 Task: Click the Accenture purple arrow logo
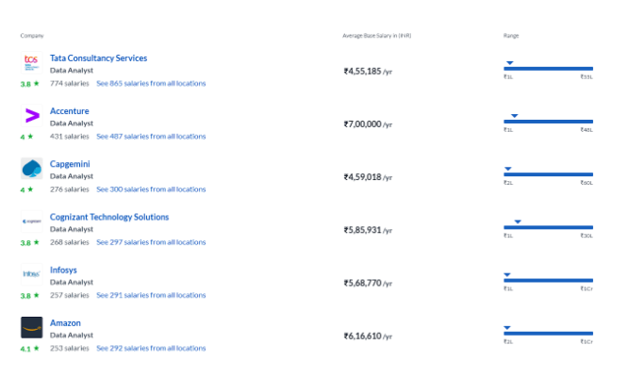coord(31,116)
